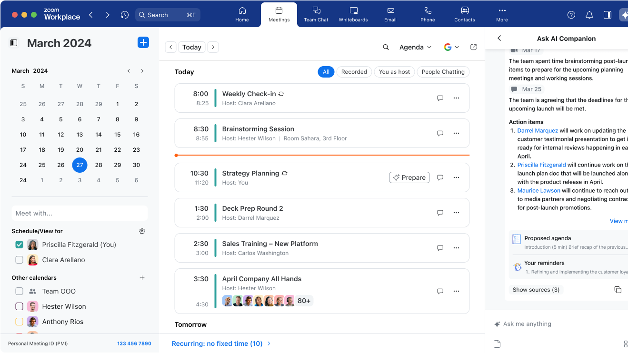Open more options for Brainstorming Session
Image resolution: width=628 pixels, height=353 pixels.
click(x=456, y=133)
